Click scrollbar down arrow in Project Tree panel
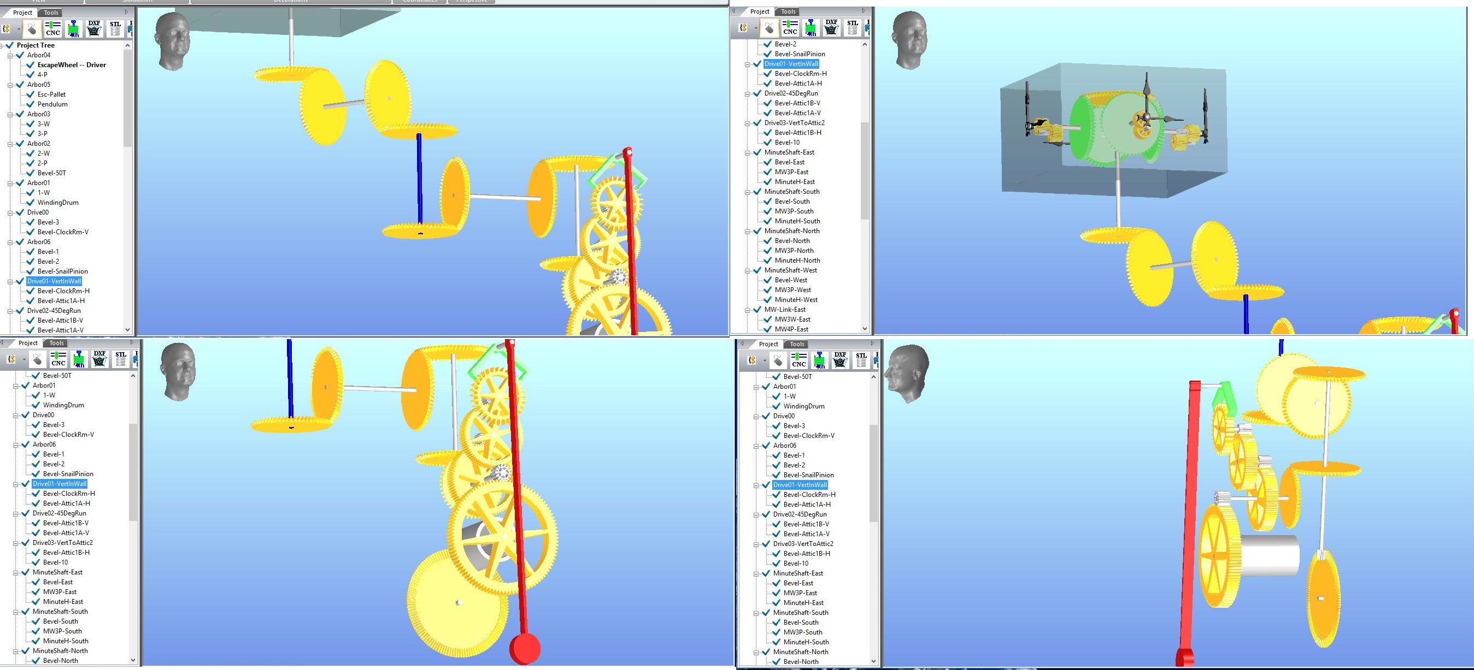 127,330
